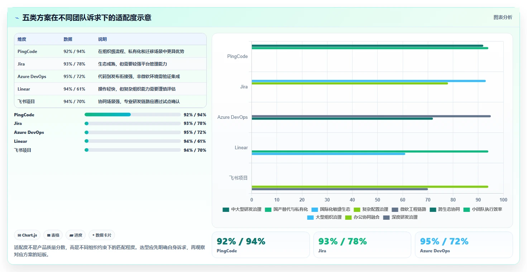Select the Linear cell in the table
The height and width of the screenshot is (272, 527).
click(24, 89)
